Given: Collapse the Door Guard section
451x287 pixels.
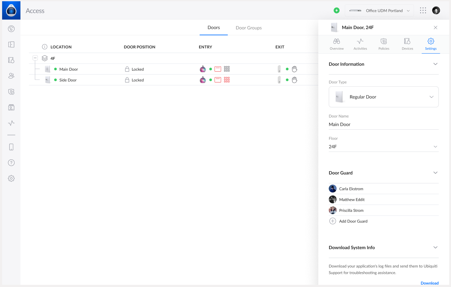Looking at the screenshot, I should [435, 173].
